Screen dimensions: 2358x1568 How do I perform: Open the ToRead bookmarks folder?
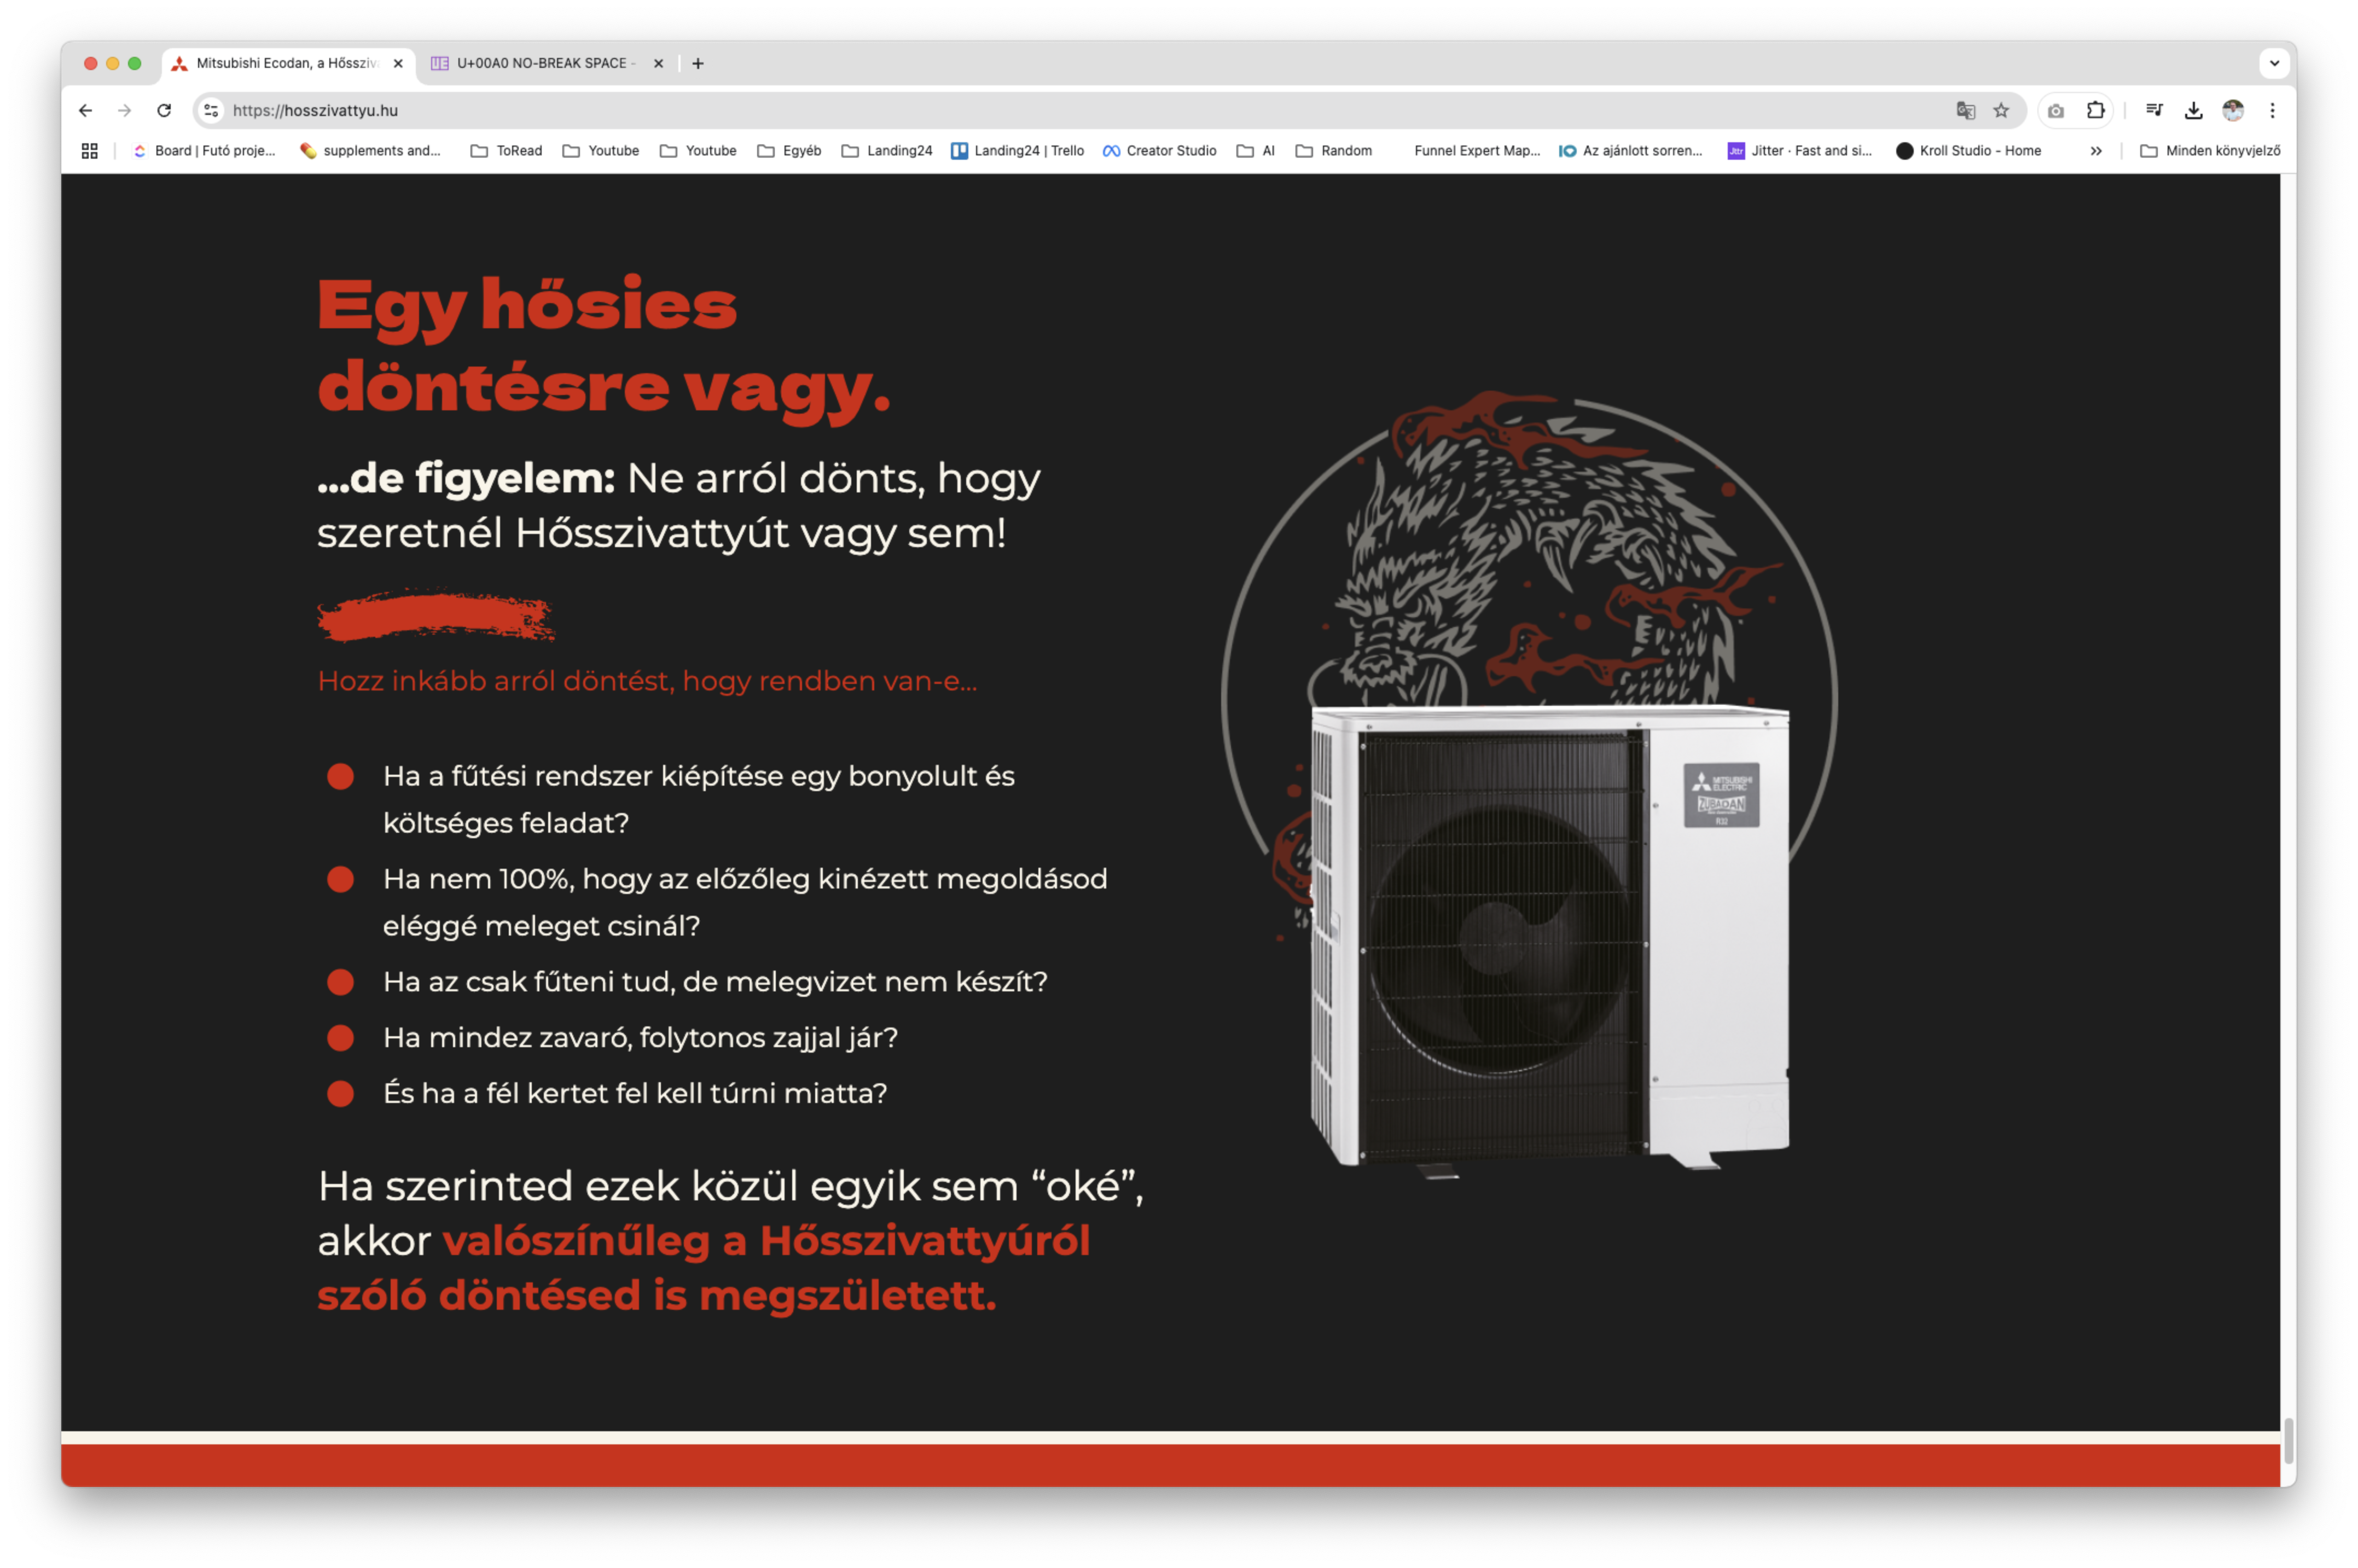pyautogui.click(x=506, y=151)
